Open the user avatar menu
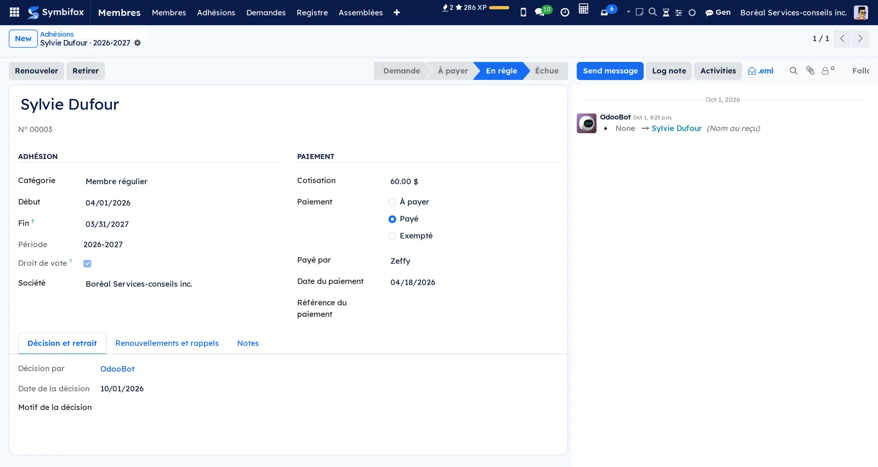This screenshot has height=467, width=878. (860, 12)
